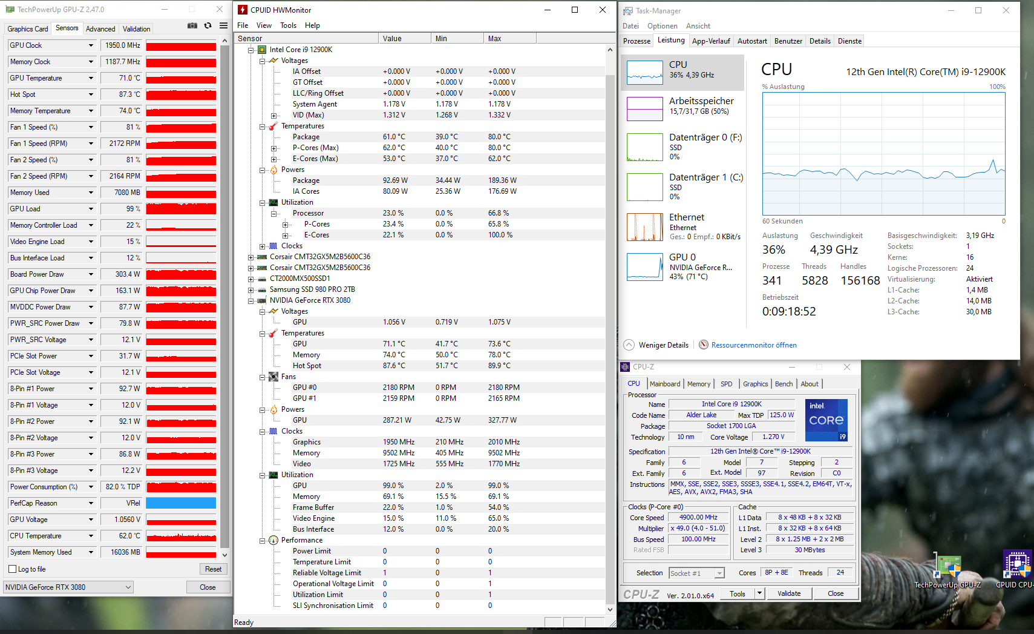Viewport: 1034px width, 634px height.
Task: Switch to Task-Manager Autostart tab
Action: click(752, 41)
